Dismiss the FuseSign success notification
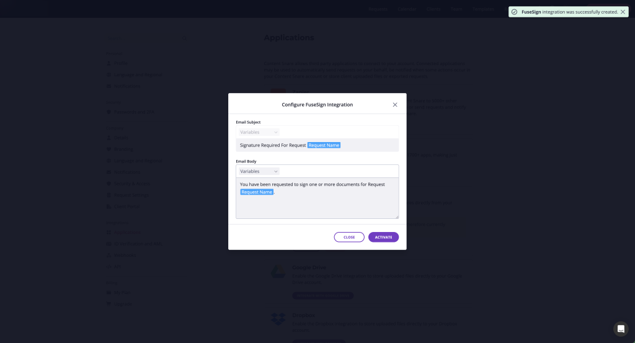 click(623, 12)
